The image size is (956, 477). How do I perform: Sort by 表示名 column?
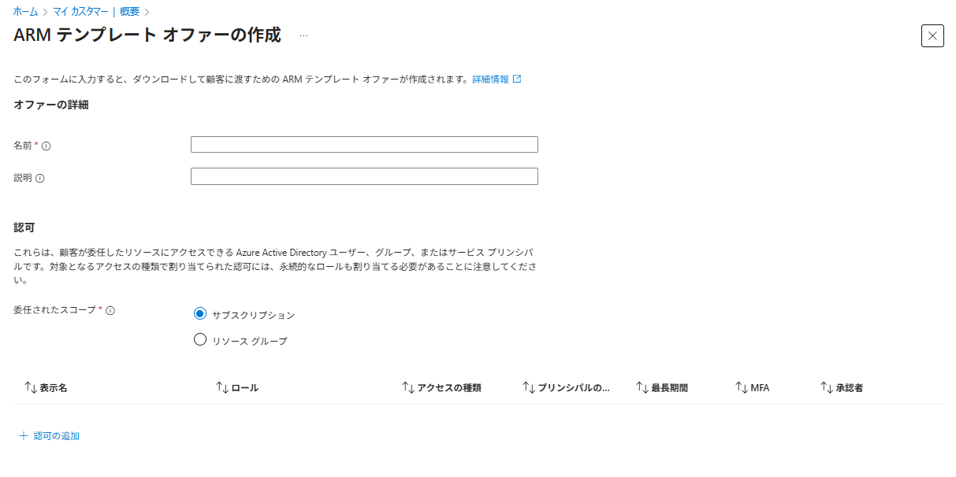click(46, 388)
